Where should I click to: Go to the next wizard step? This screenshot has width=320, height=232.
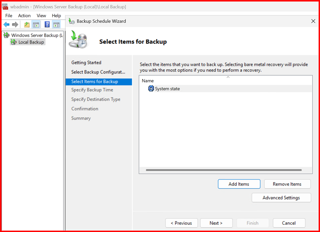(x=216, y=223)
